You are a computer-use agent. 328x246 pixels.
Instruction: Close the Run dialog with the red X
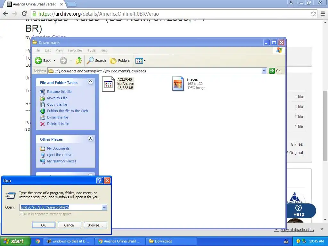coord(107,181)
